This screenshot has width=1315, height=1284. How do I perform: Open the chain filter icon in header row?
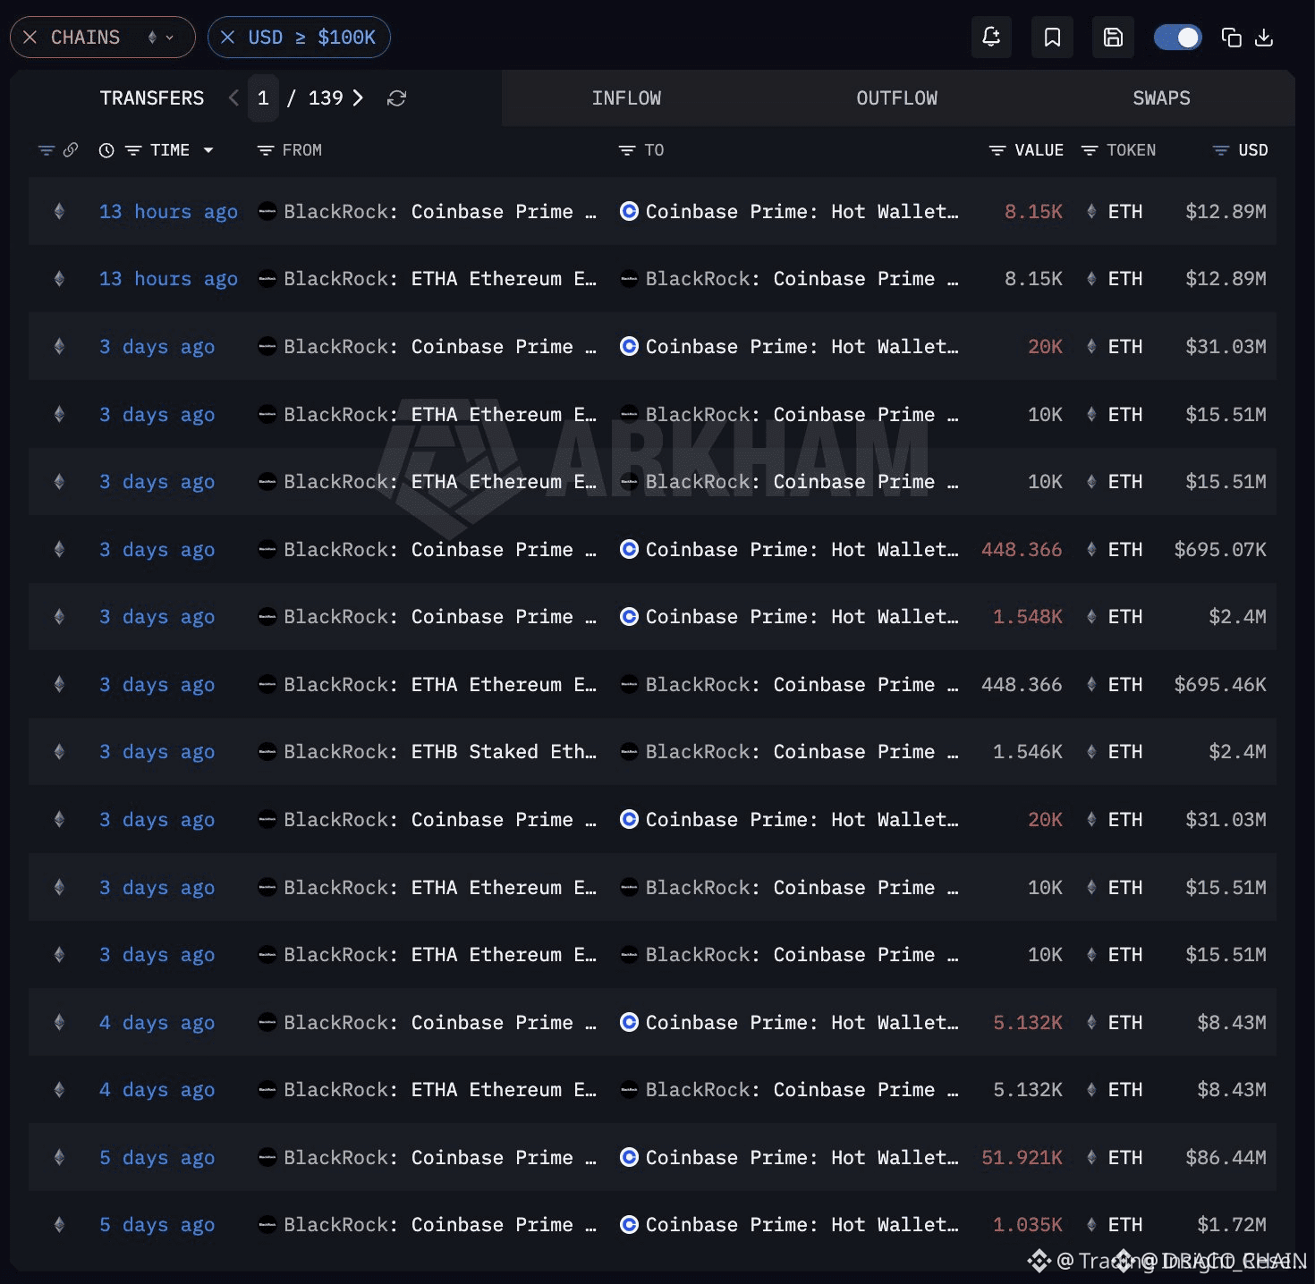[47, 150]
